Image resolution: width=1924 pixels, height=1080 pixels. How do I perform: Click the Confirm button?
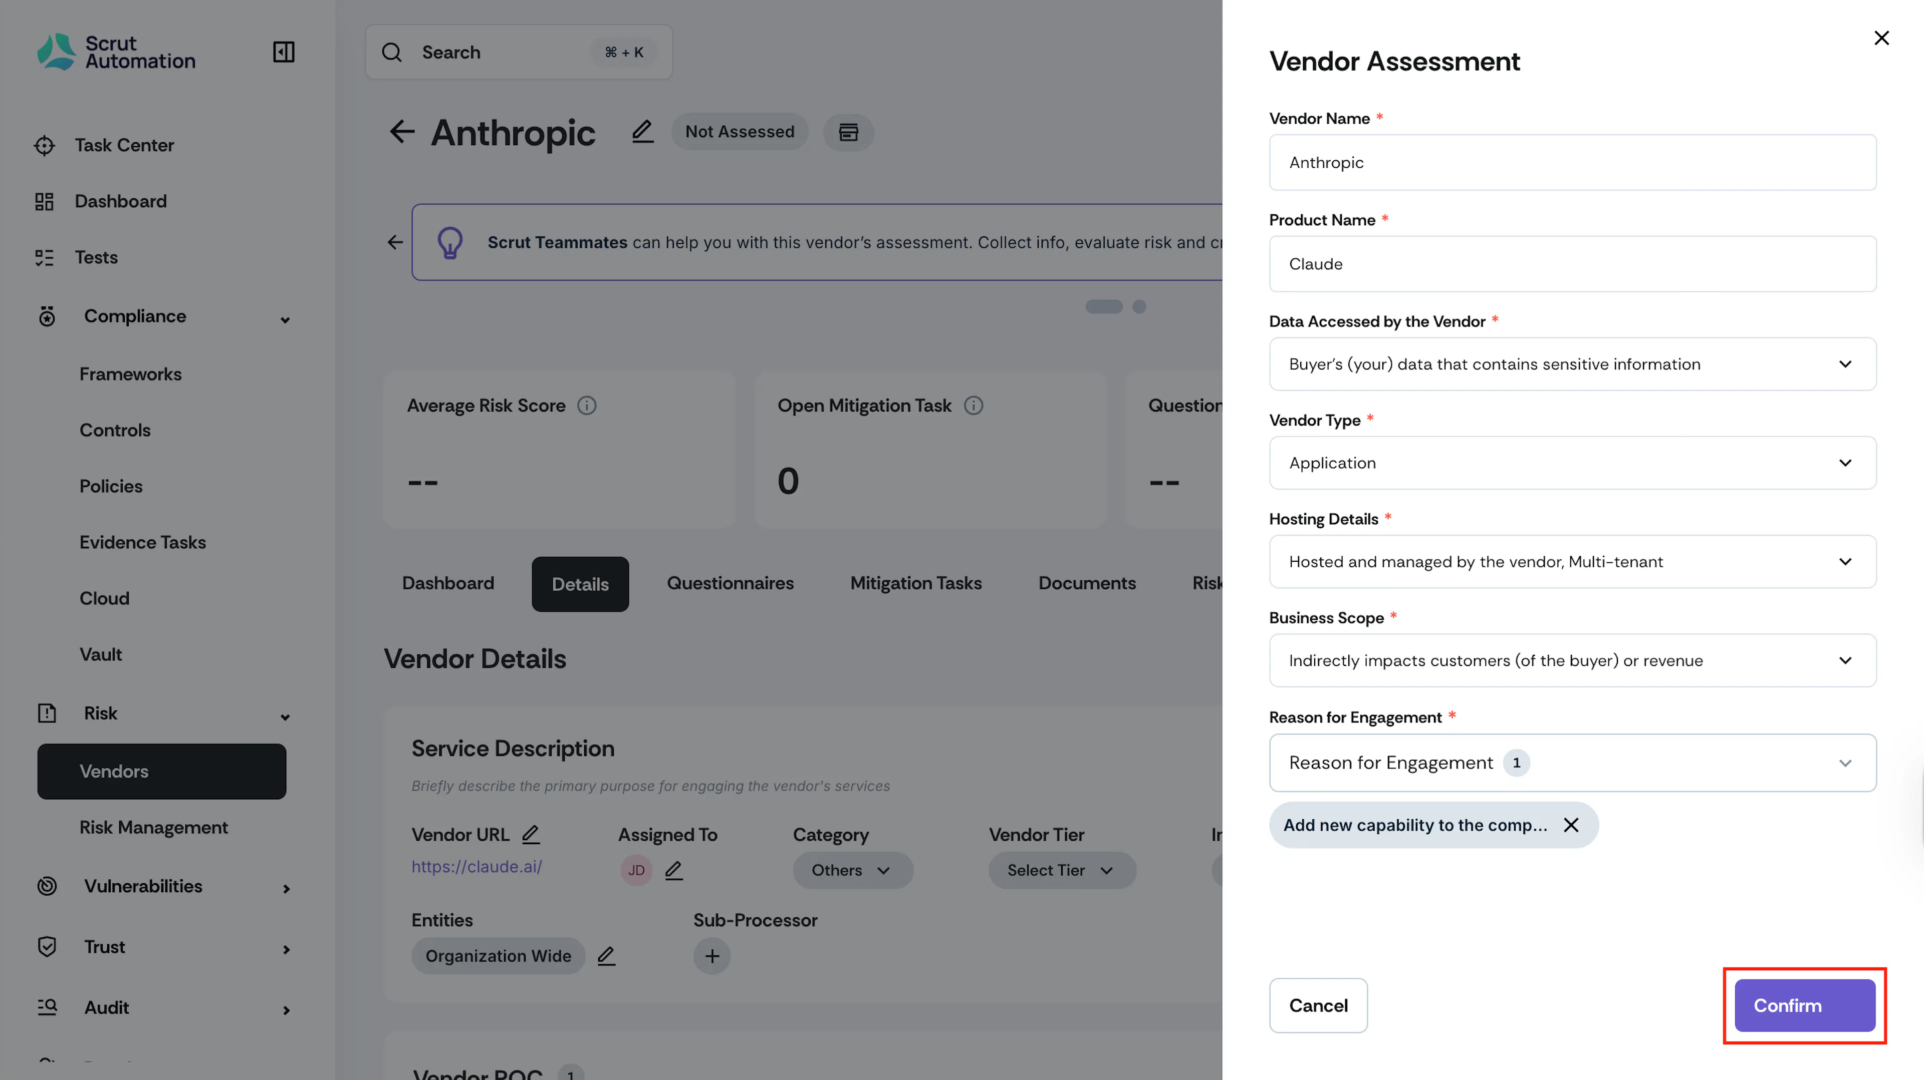click(x=1804, y=1005)
